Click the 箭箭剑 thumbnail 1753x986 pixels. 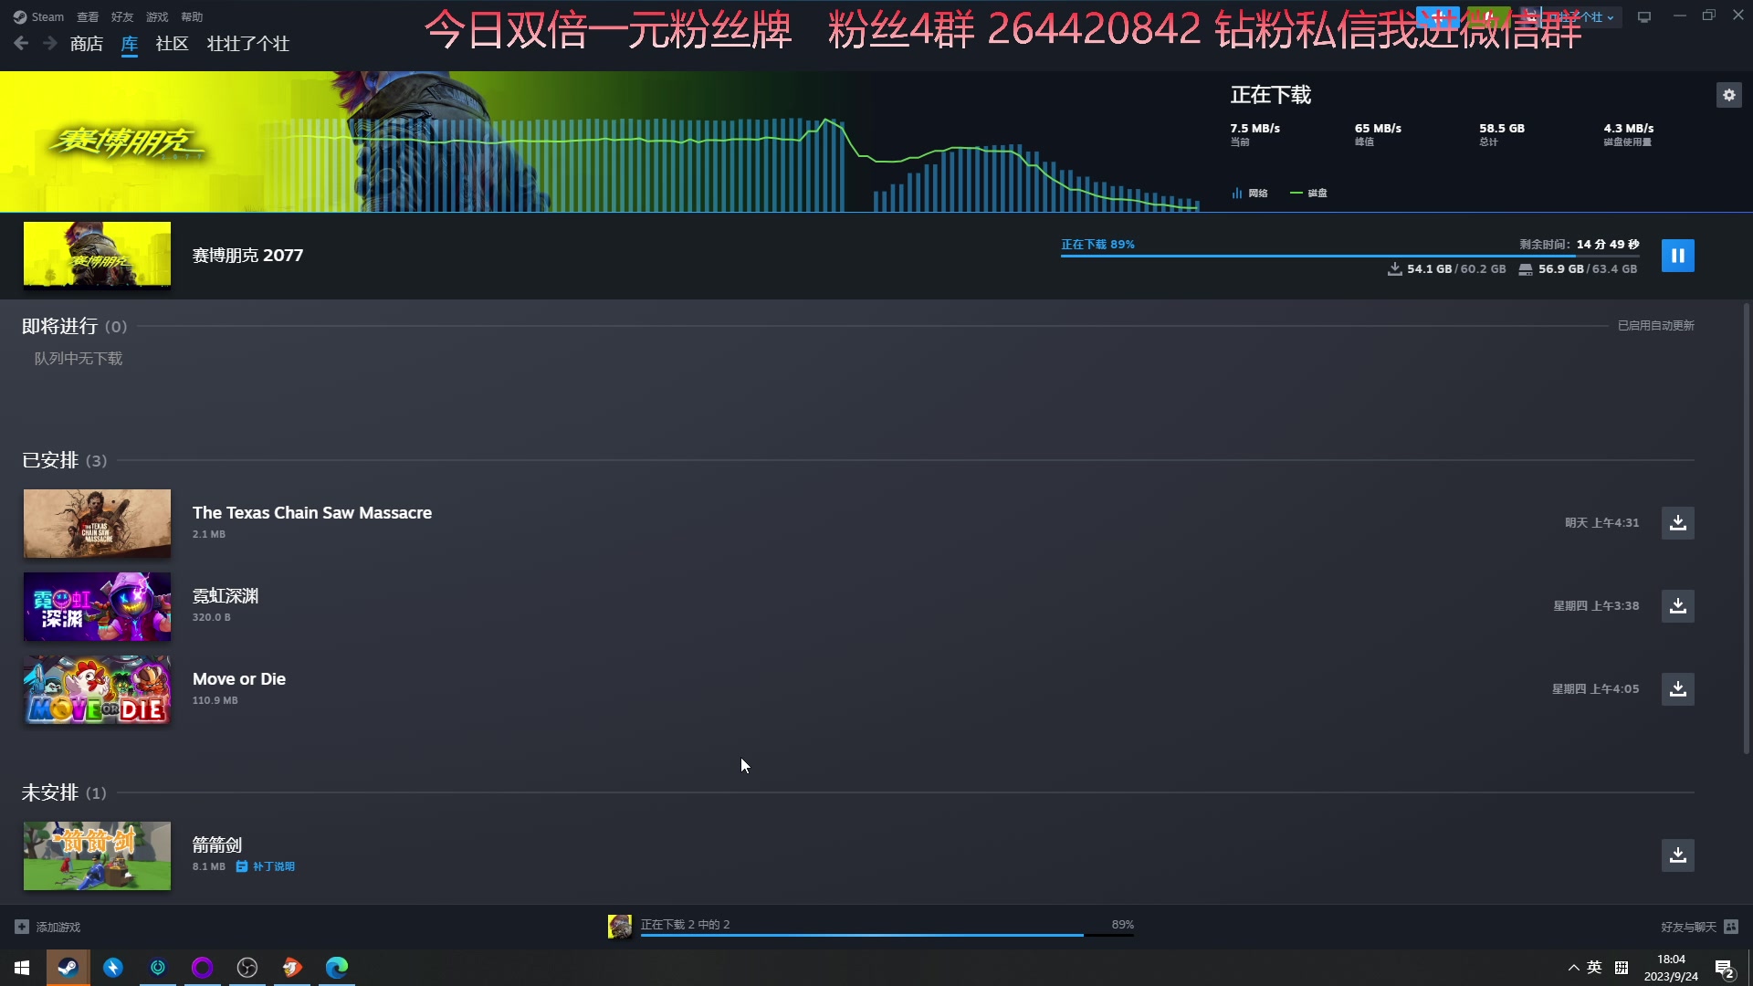pos(97,855)
